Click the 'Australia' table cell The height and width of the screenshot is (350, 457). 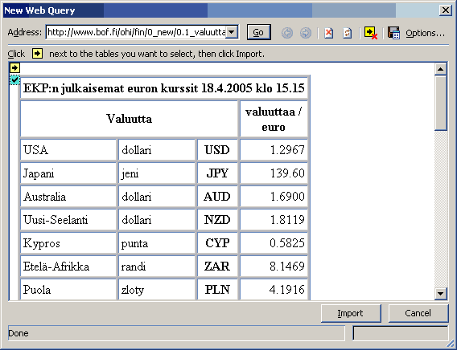click(x=68, y=197)
